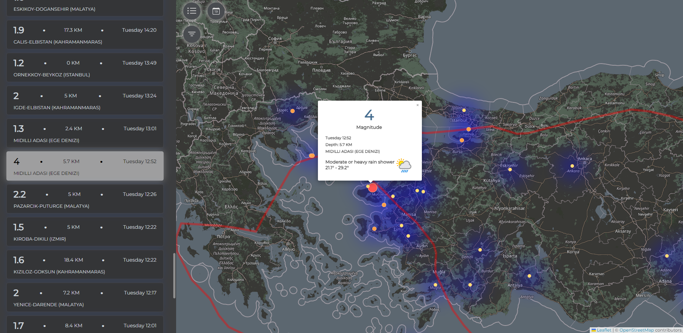The width and height of the screenshot is (683, 333).
Task: Open the calendar date picker icon
Action: (x=216, y=11)
